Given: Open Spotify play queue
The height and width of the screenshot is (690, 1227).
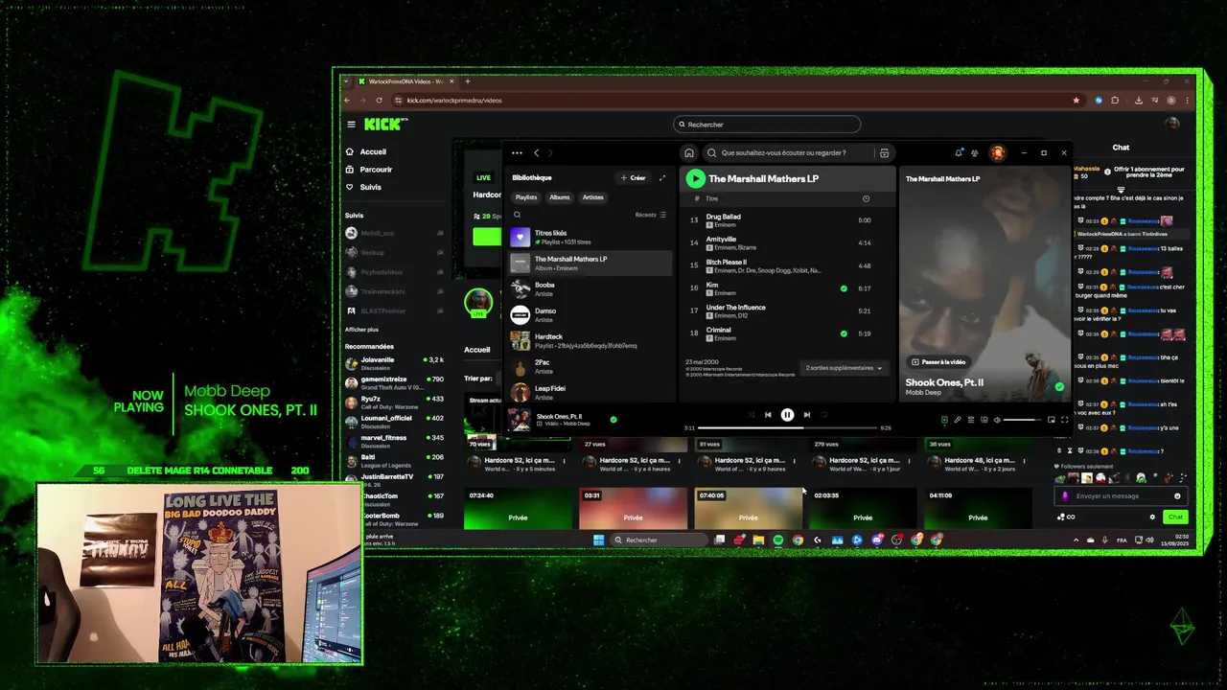Looking at the screenshot, I should (x=971, y=420).
